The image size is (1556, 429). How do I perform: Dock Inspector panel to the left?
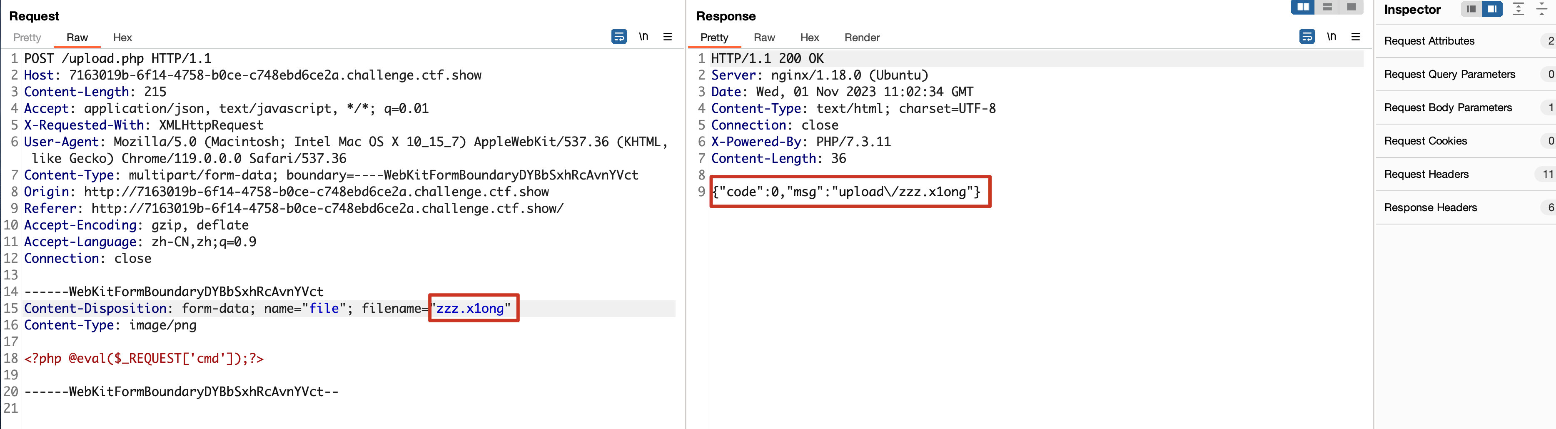pos(1471,9)
